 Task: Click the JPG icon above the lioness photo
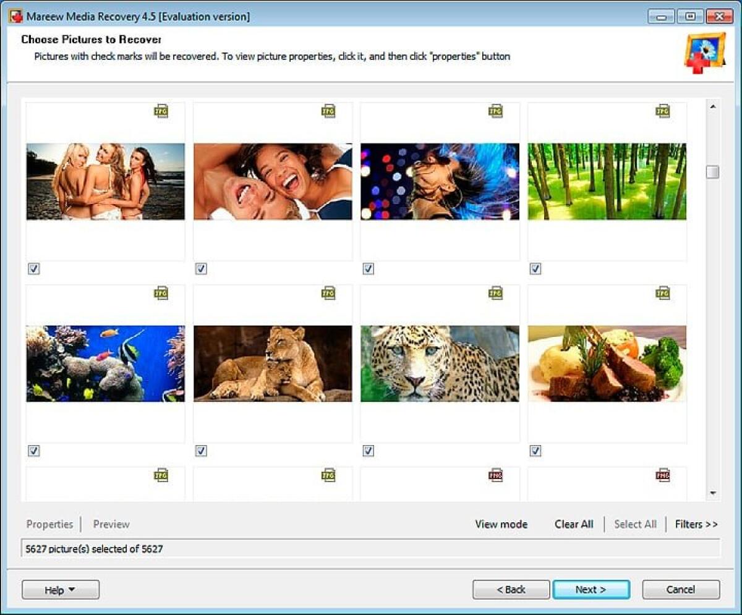(328, 294)
